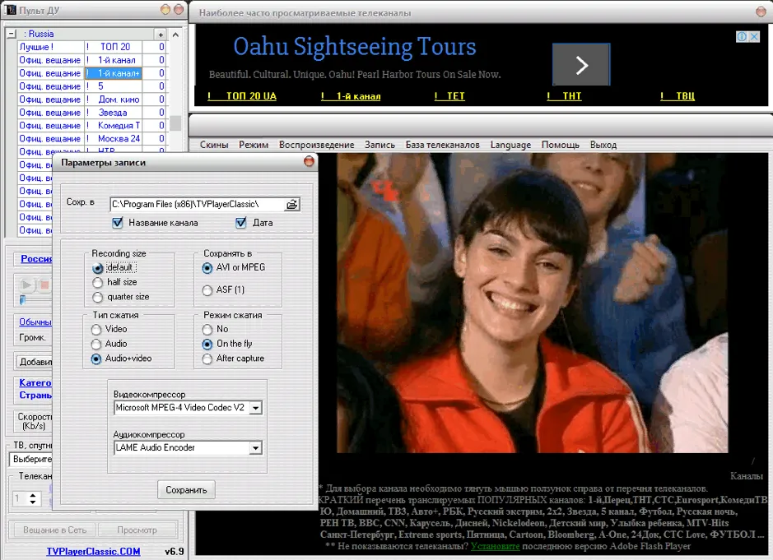Click the video playback picture
The height and width of the screenshot is (560, 773).
click(x=533, y=303)
